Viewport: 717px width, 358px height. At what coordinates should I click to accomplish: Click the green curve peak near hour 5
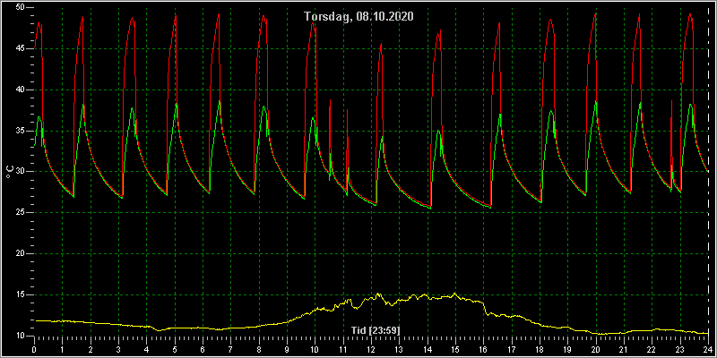tap(176, 104)
